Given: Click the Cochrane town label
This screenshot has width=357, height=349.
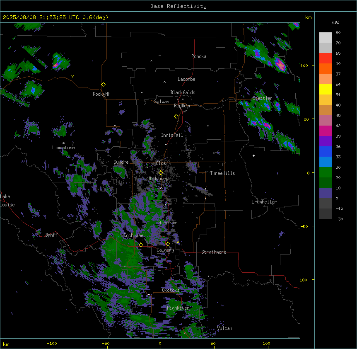Looking at the screenshot, I should 133,235.
